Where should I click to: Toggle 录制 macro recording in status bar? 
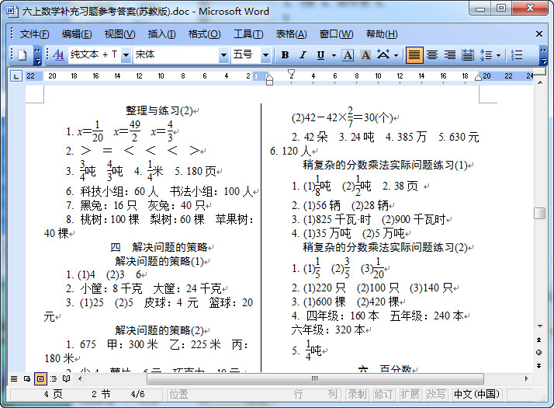357,394
